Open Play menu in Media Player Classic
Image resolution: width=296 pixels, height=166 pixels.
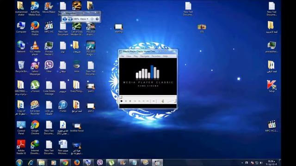136,56
